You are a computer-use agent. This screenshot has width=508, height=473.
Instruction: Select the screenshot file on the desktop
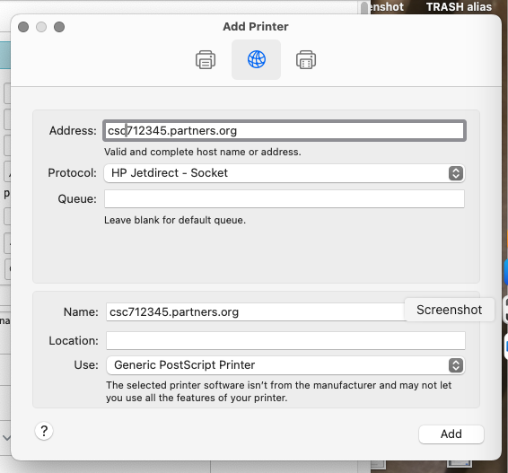(x=387, y=7)
